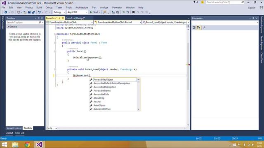The width and height of the screenshot is (264, 148).
Task: Switch to the Form1.cs [Design] tab
Action: click(75, 18)
